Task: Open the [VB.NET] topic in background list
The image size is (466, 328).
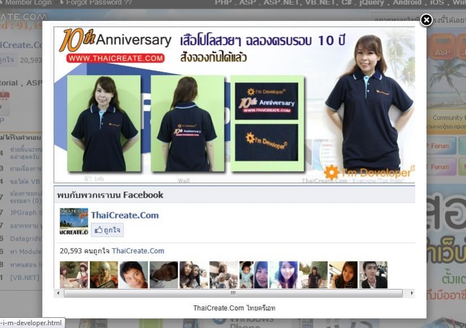Action: (25, 277)
